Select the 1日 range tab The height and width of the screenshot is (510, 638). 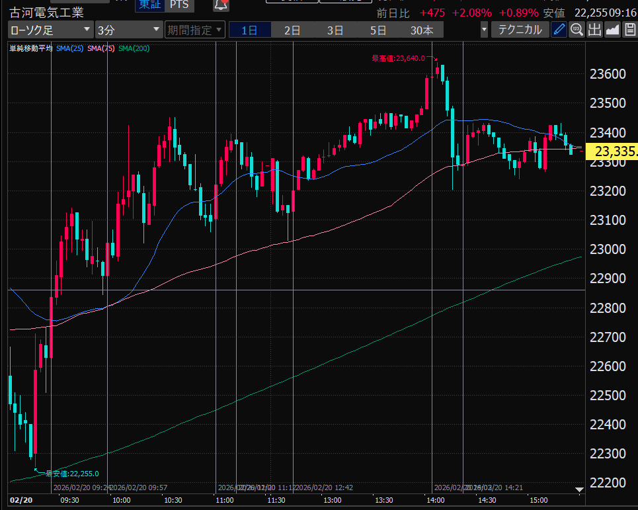[249, 30]
